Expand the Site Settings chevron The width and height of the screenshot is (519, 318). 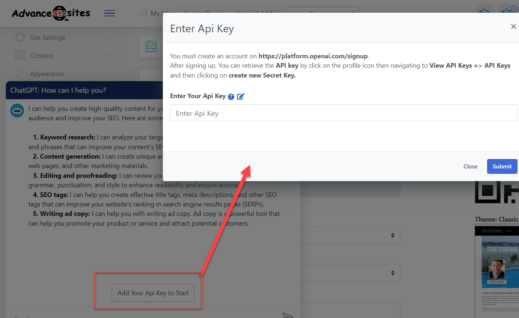107,37
